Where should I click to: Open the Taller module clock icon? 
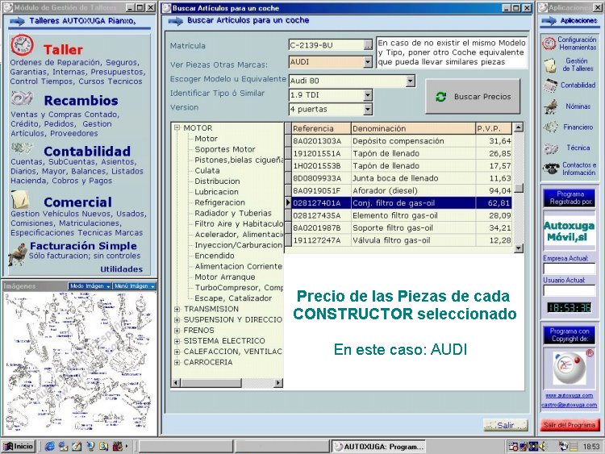pyautogui.click(x=22, y=45)
